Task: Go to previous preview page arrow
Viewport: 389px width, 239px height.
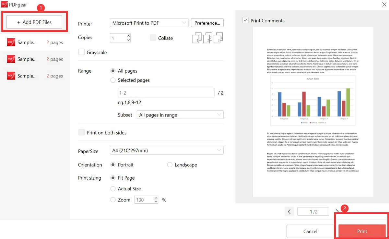Action: (x=289, y=212)
